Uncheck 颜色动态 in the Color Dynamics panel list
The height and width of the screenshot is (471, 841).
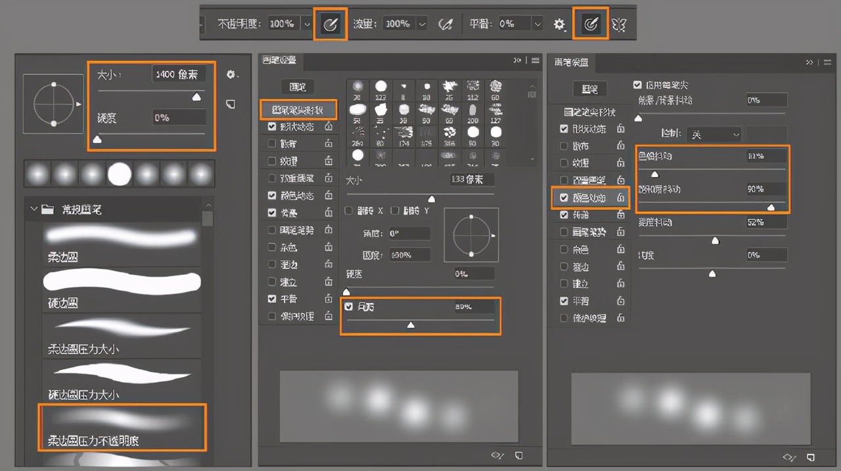[x=564, y=197]
